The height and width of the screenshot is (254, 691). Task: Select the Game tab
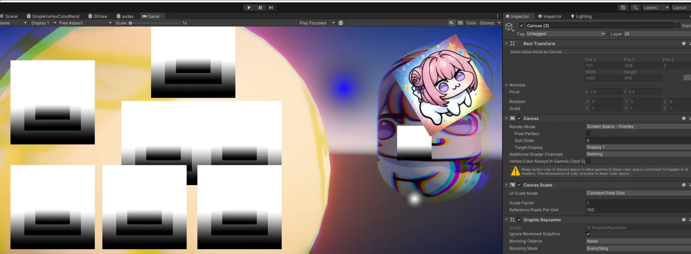pyautogui.click(x=151, y=16)
